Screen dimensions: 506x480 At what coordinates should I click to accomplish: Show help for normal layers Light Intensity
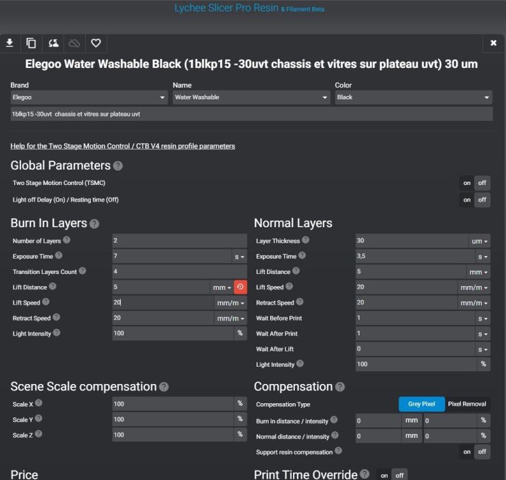click(x=300, y=364)
